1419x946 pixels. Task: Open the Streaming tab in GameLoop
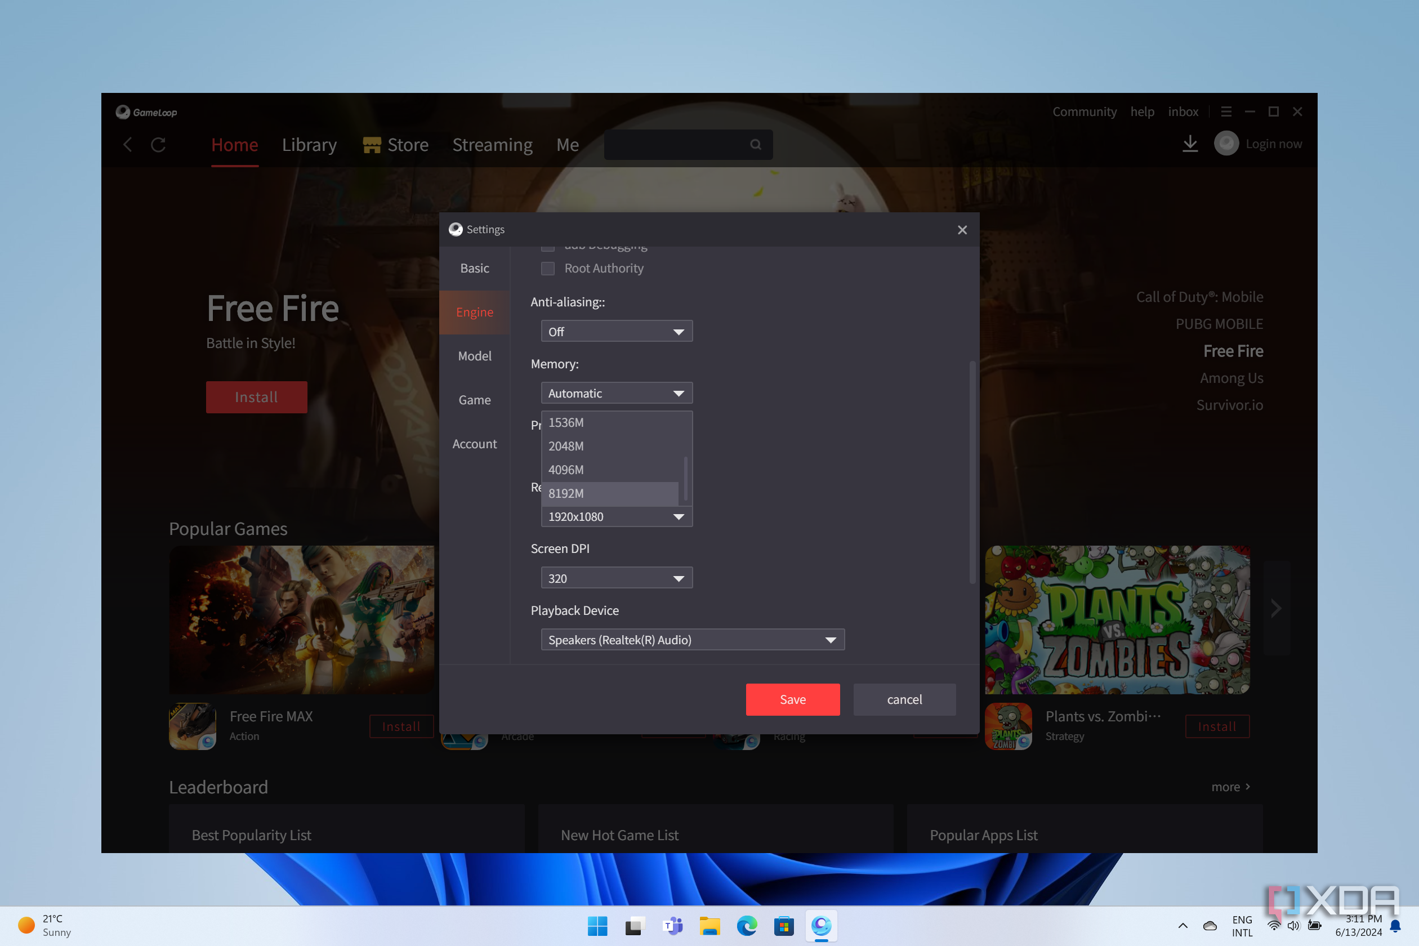coord(492,145)
